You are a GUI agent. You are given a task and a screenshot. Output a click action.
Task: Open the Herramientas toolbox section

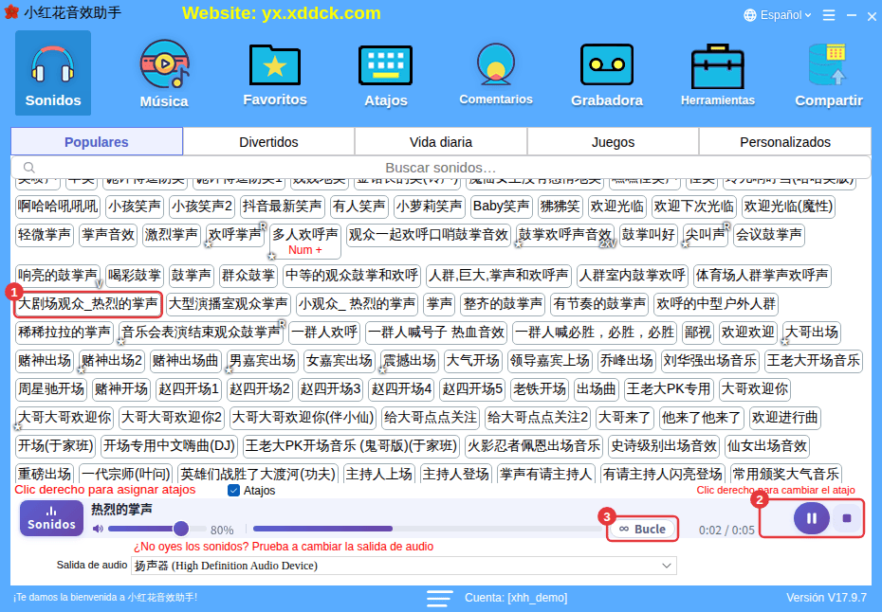(718, 73)
